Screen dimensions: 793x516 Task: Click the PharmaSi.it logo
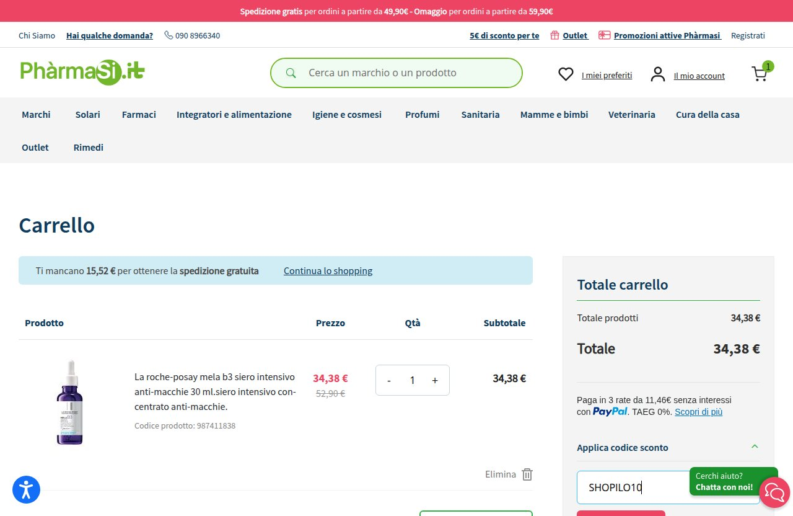click(82, 72)
